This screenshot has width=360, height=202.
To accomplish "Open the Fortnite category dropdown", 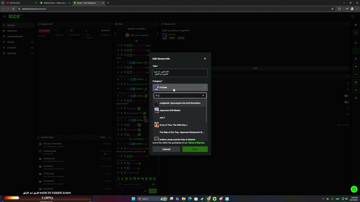I will point(180,88).
